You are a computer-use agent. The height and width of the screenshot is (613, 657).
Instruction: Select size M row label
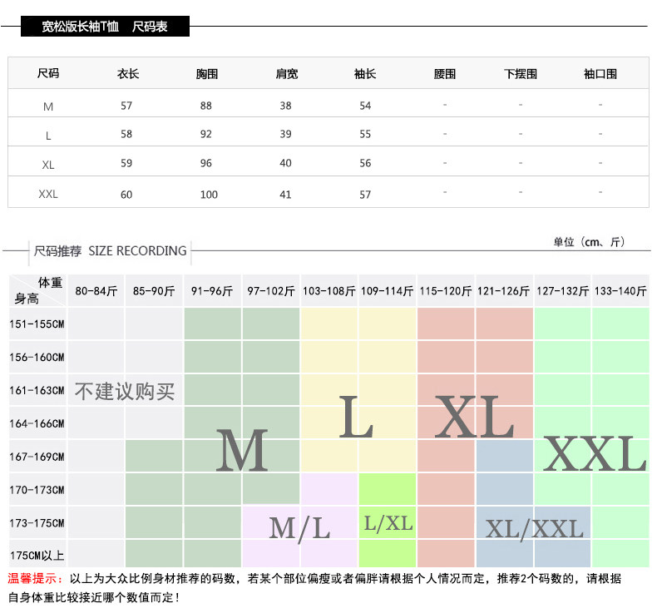tap(48, 106)
